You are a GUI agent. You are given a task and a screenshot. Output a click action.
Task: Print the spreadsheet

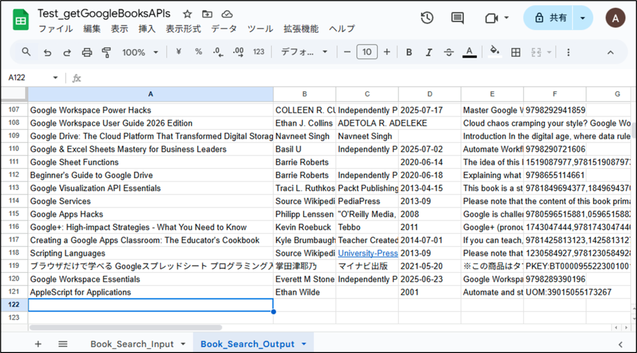[87, 52]
